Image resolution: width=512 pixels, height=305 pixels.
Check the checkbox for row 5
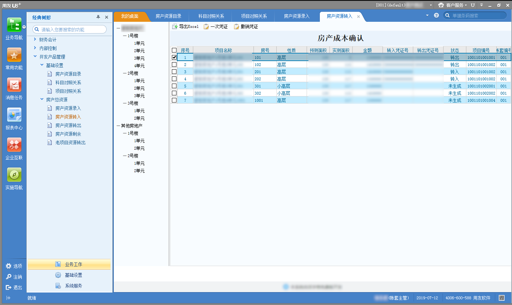174,86
